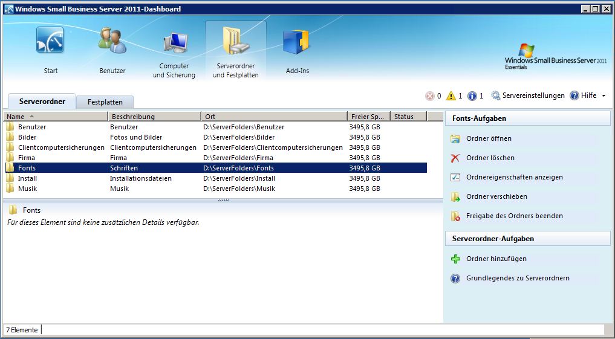Switch to the Festplatten tab

(x=105, y=102)
